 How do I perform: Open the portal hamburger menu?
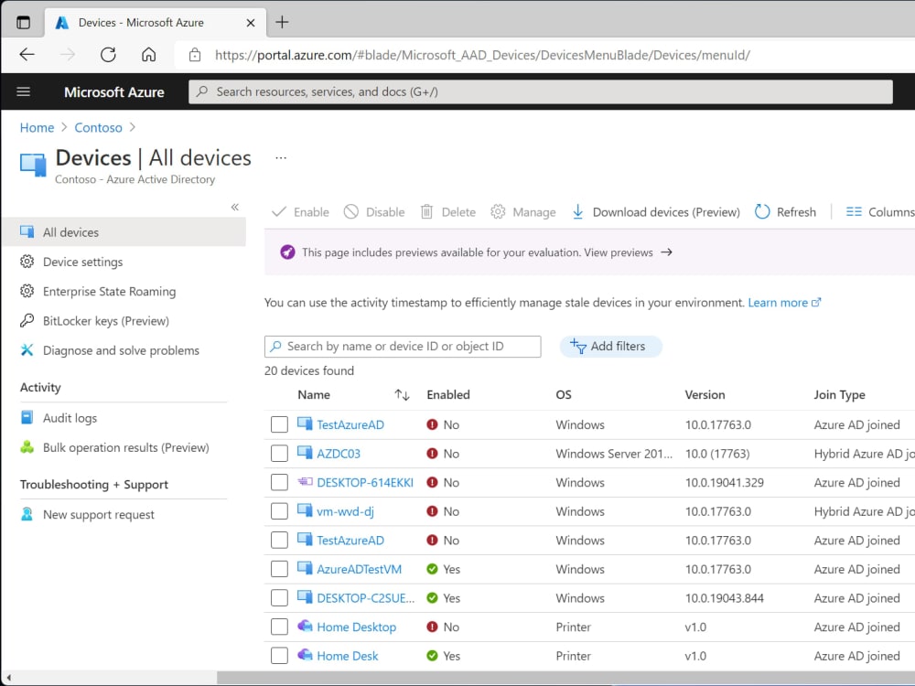pyautogui.click(x=23, y=91)
